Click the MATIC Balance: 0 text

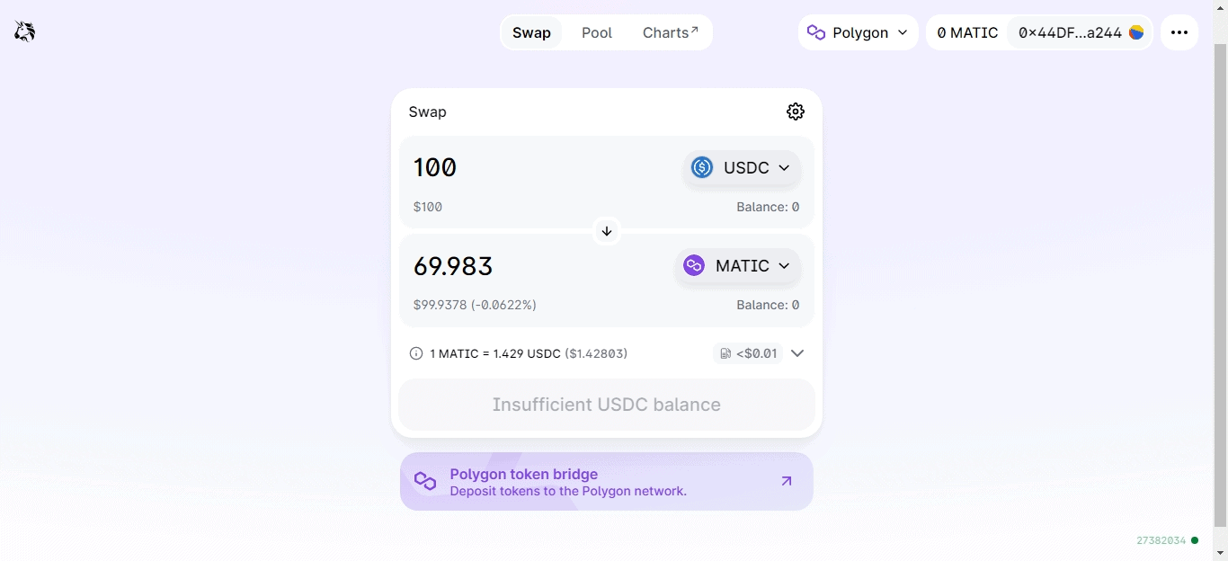point(768,305)
